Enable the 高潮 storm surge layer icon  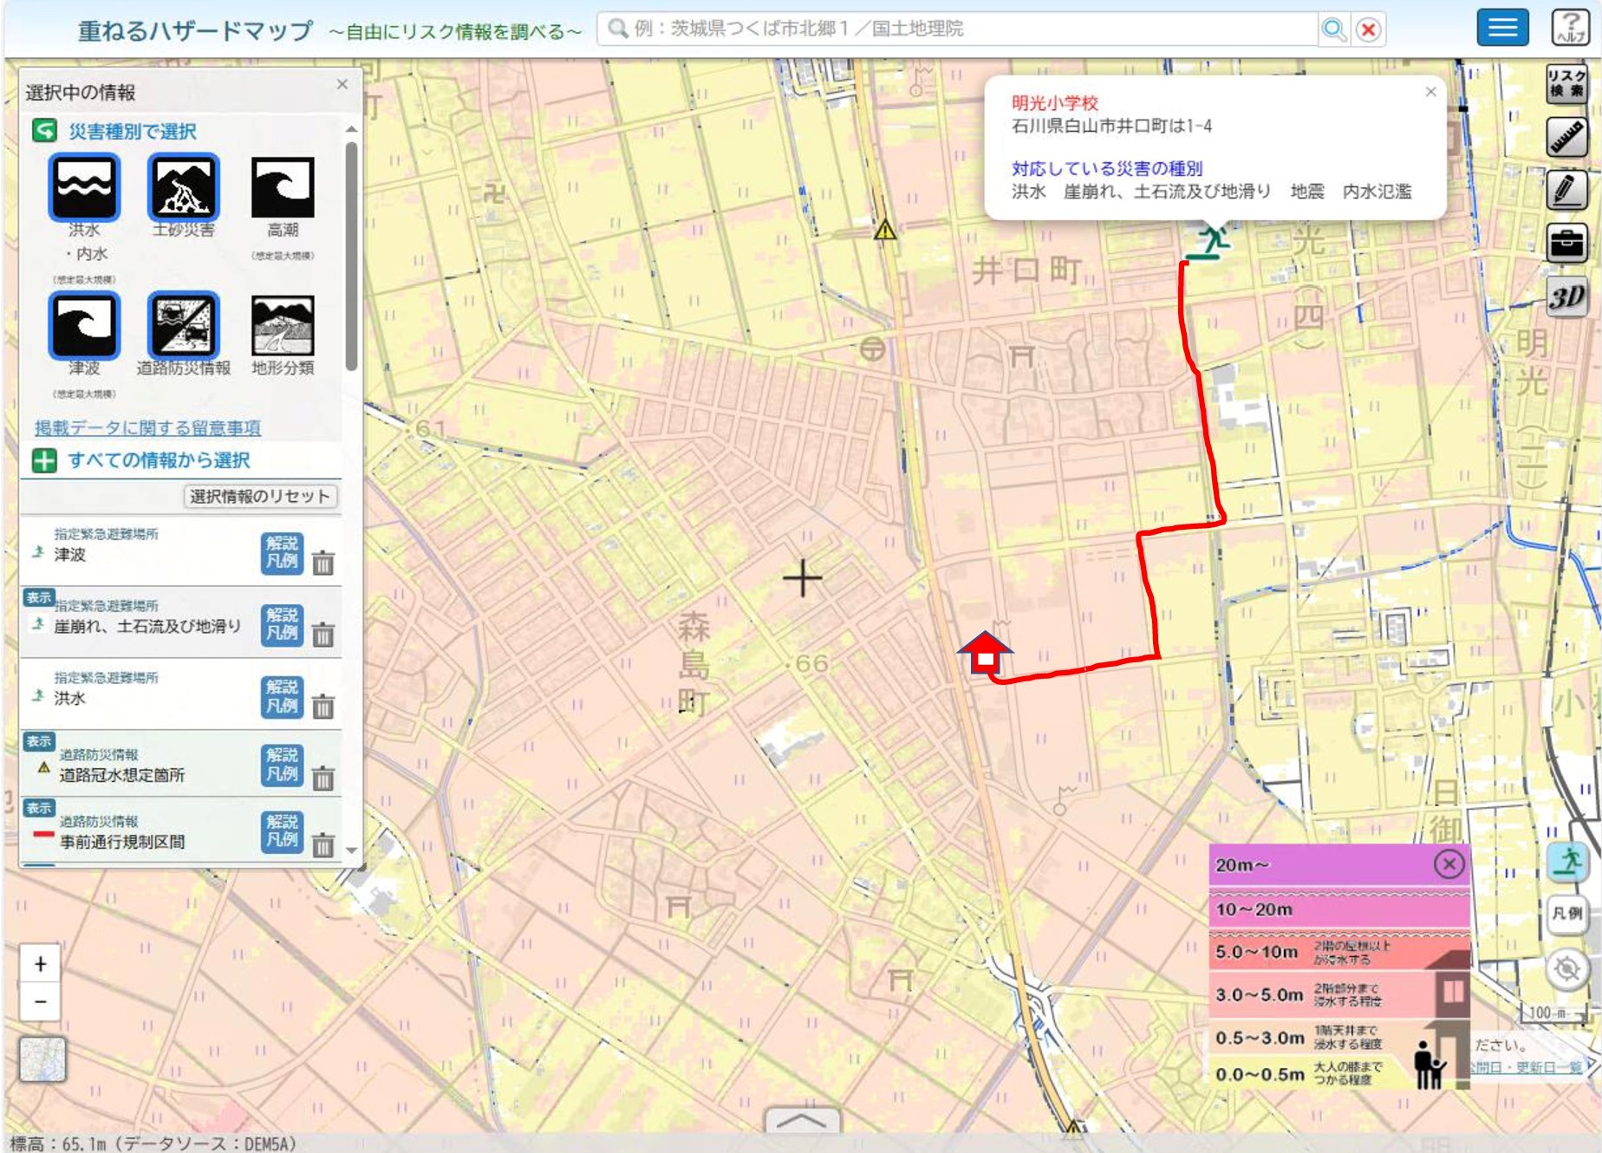(x=283, y=187)
